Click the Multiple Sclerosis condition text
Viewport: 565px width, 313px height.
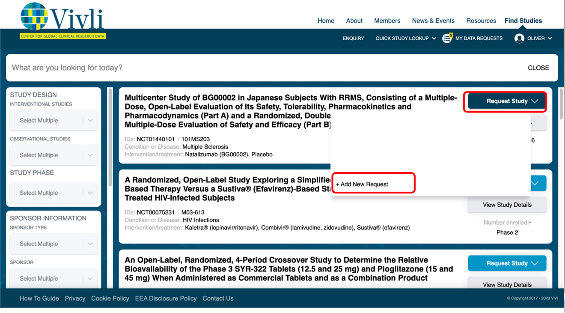[x=205, y=147]
